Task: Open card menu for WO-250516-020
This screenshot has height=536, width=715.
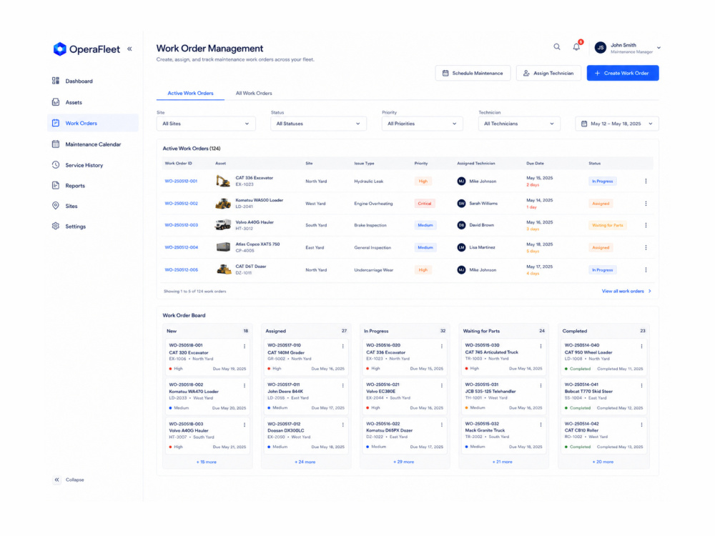Action: click(x=441, y=347)
